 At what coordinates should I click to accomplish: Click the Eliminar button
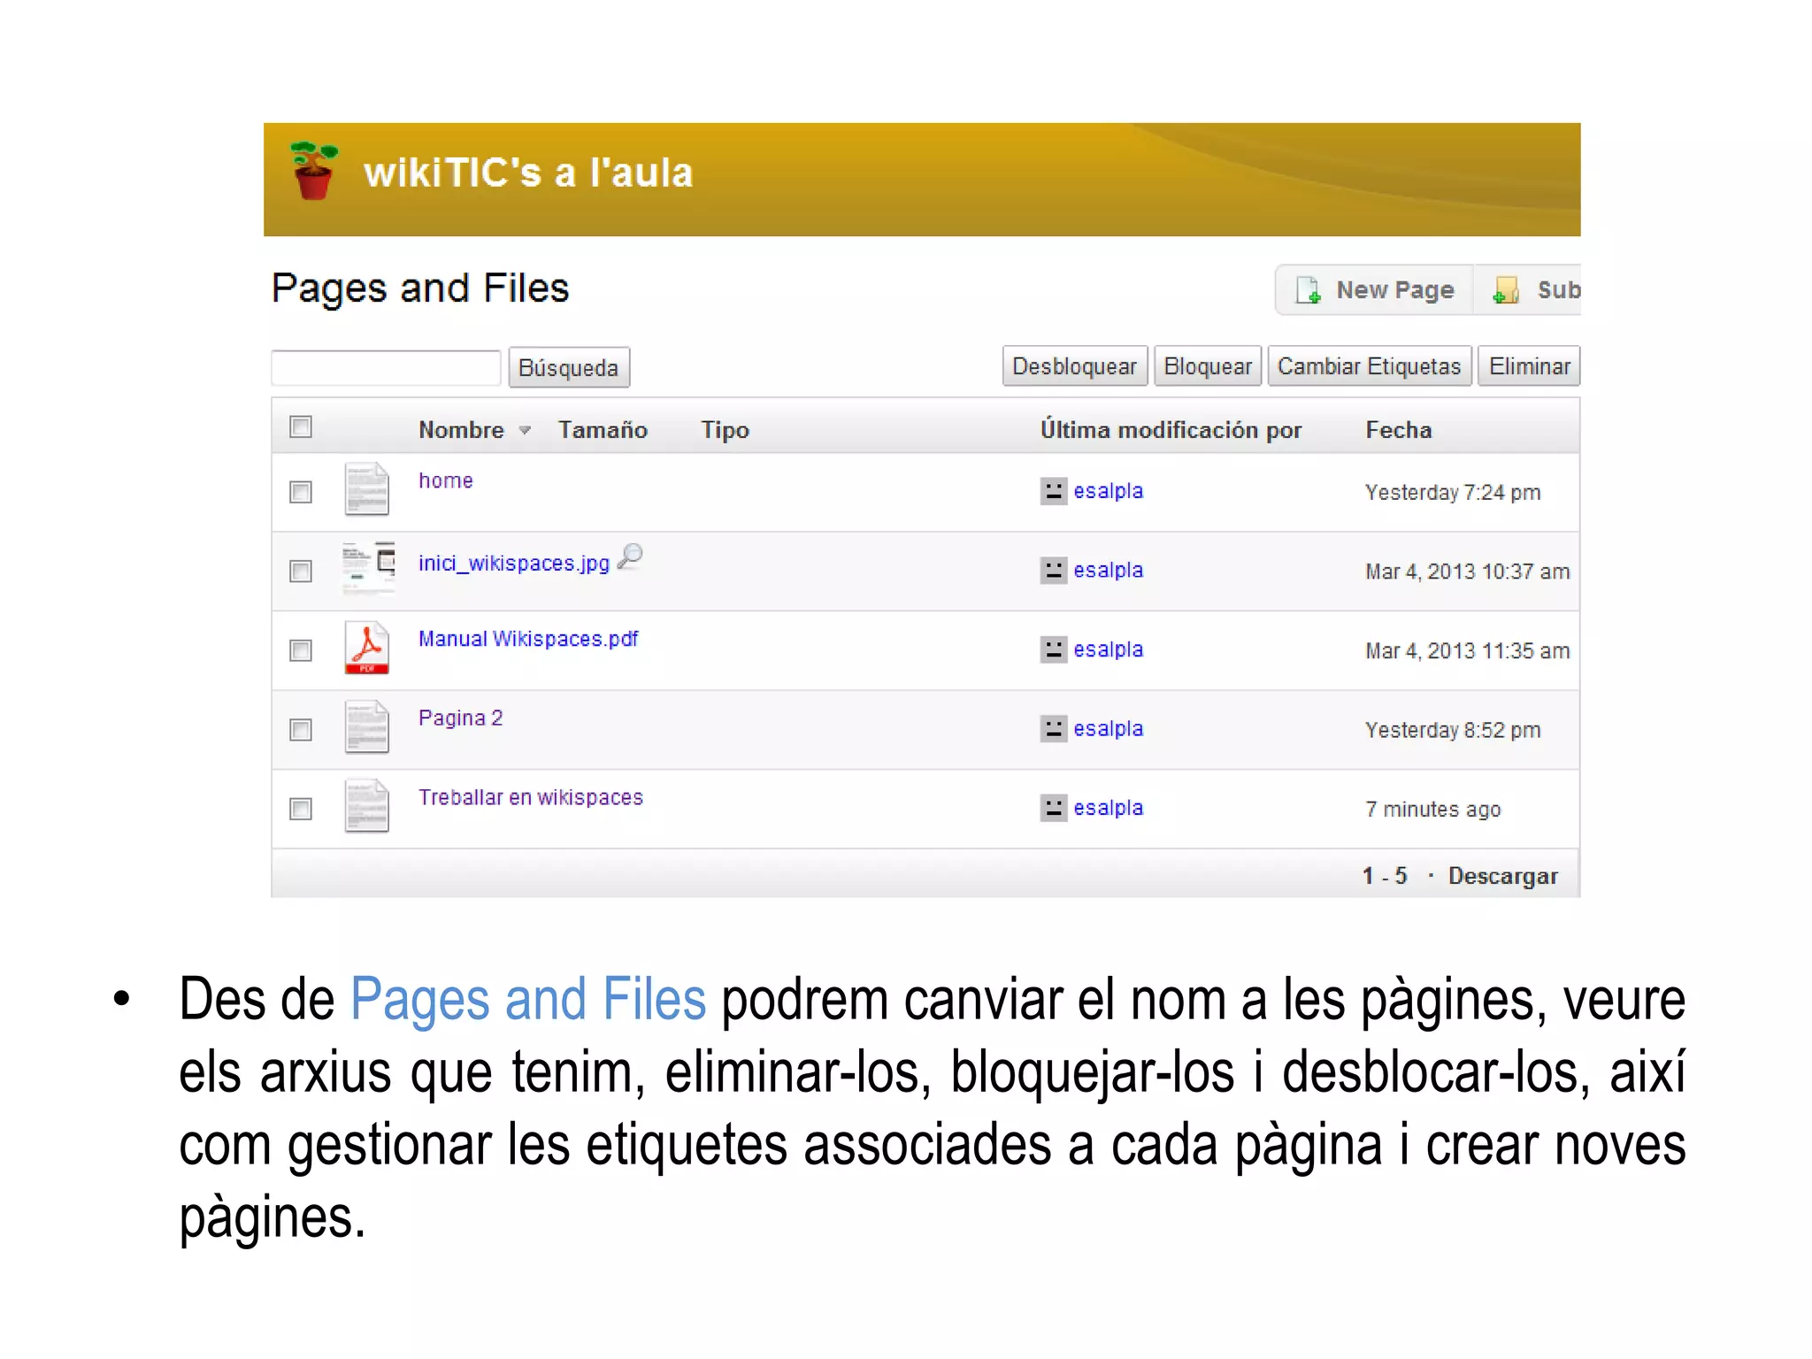(x=1529, y=366)
